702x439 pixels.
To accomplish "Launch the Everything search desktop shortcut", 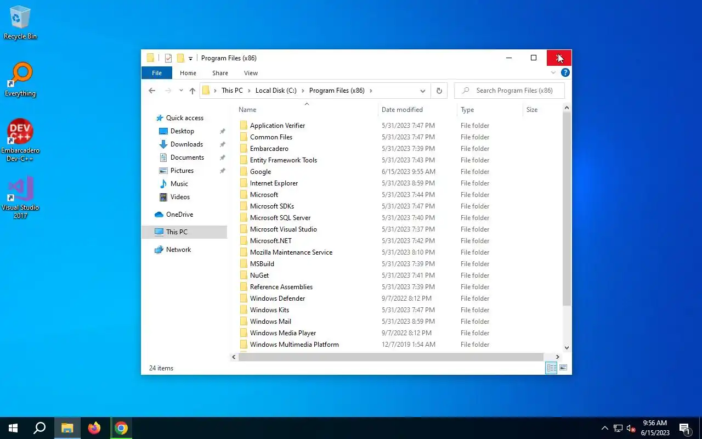I will [20, 80].
